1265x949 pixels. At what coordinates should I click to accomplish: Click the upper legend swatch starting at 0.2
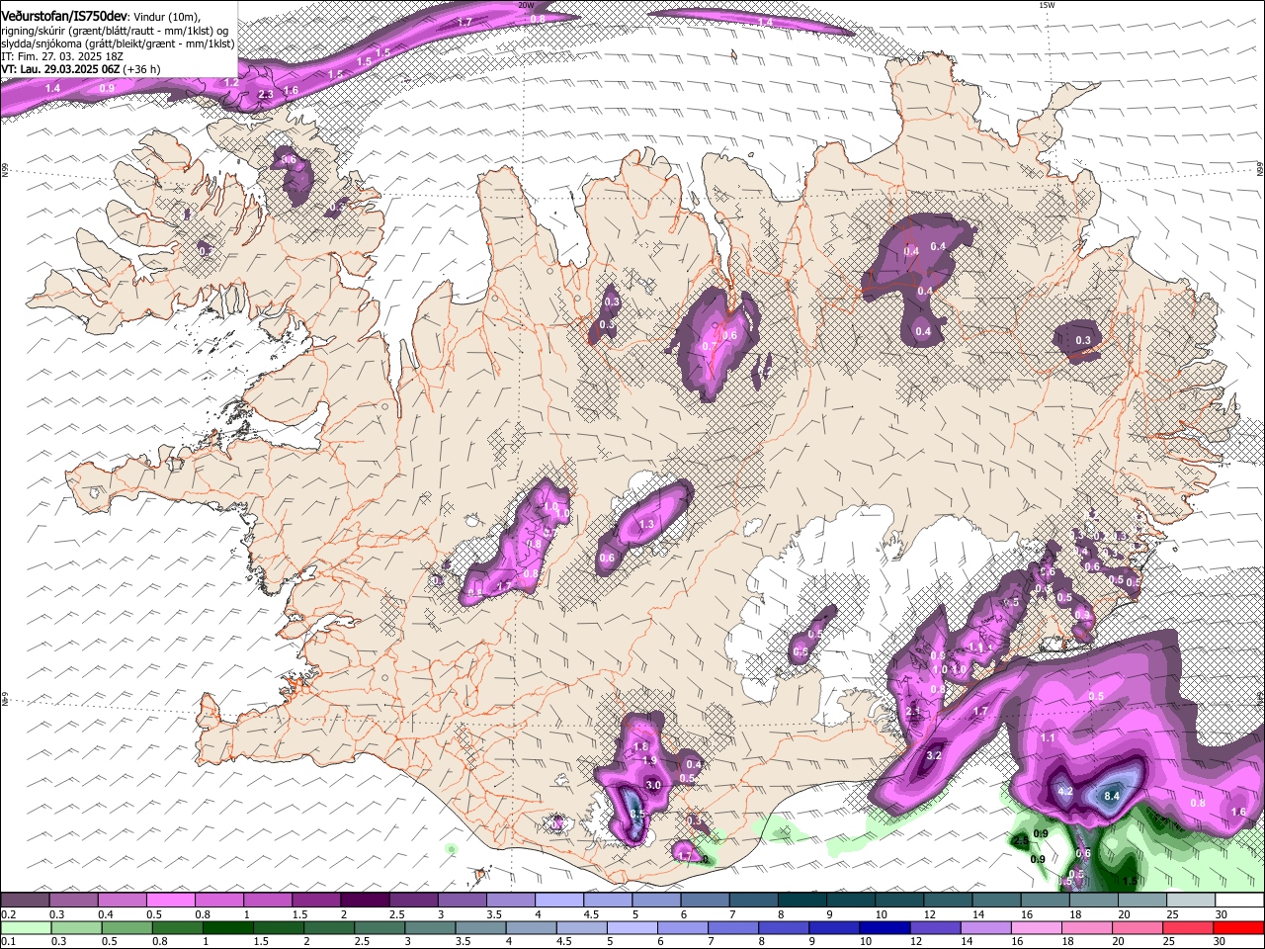pos(25,900)
